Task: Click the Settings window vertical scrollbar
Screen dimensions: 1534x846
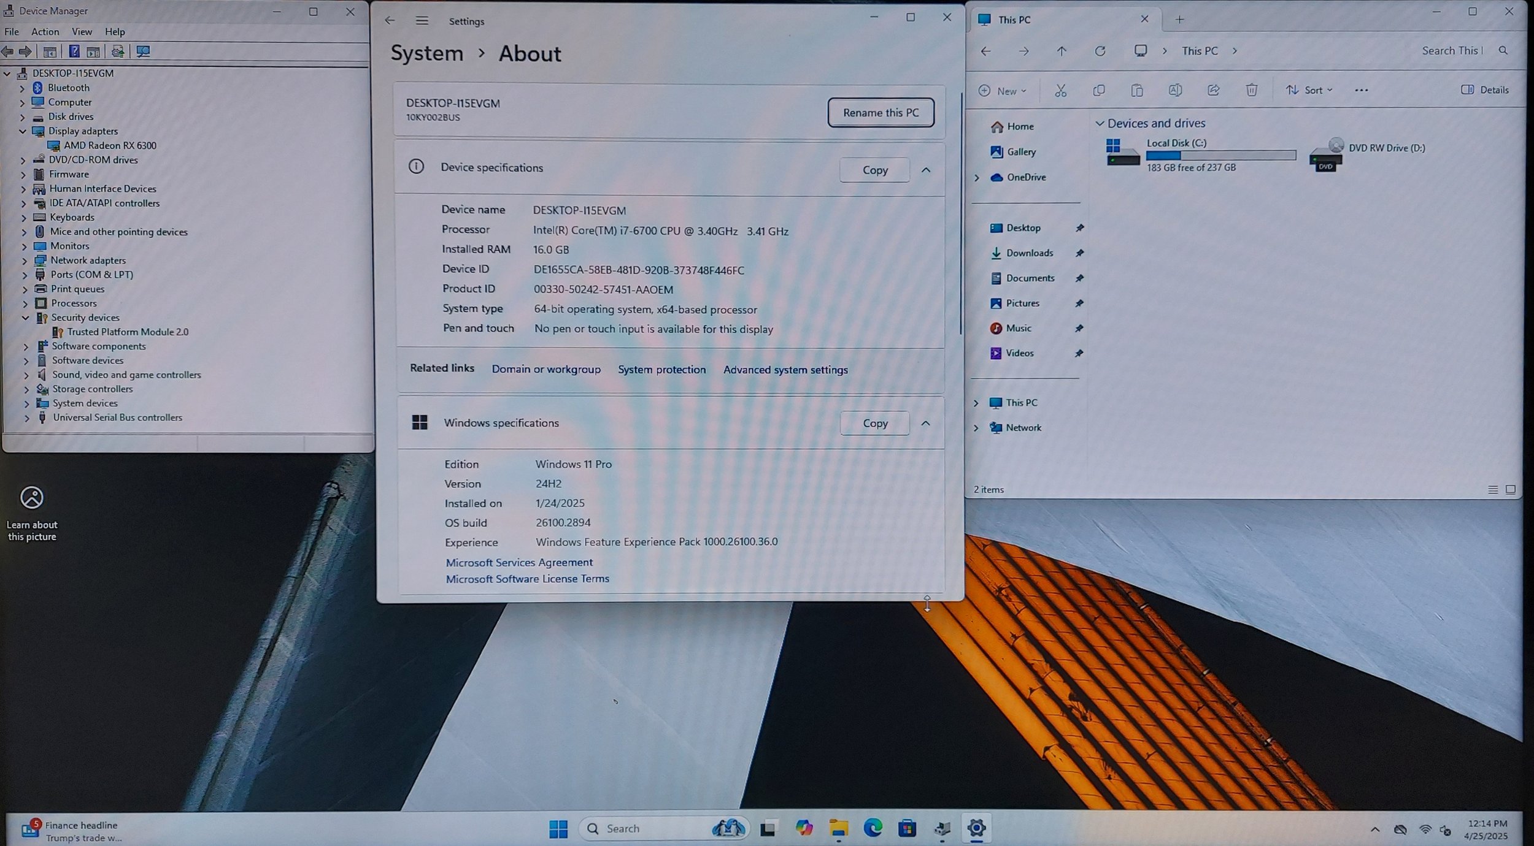Action: click(x=960, y=213)
